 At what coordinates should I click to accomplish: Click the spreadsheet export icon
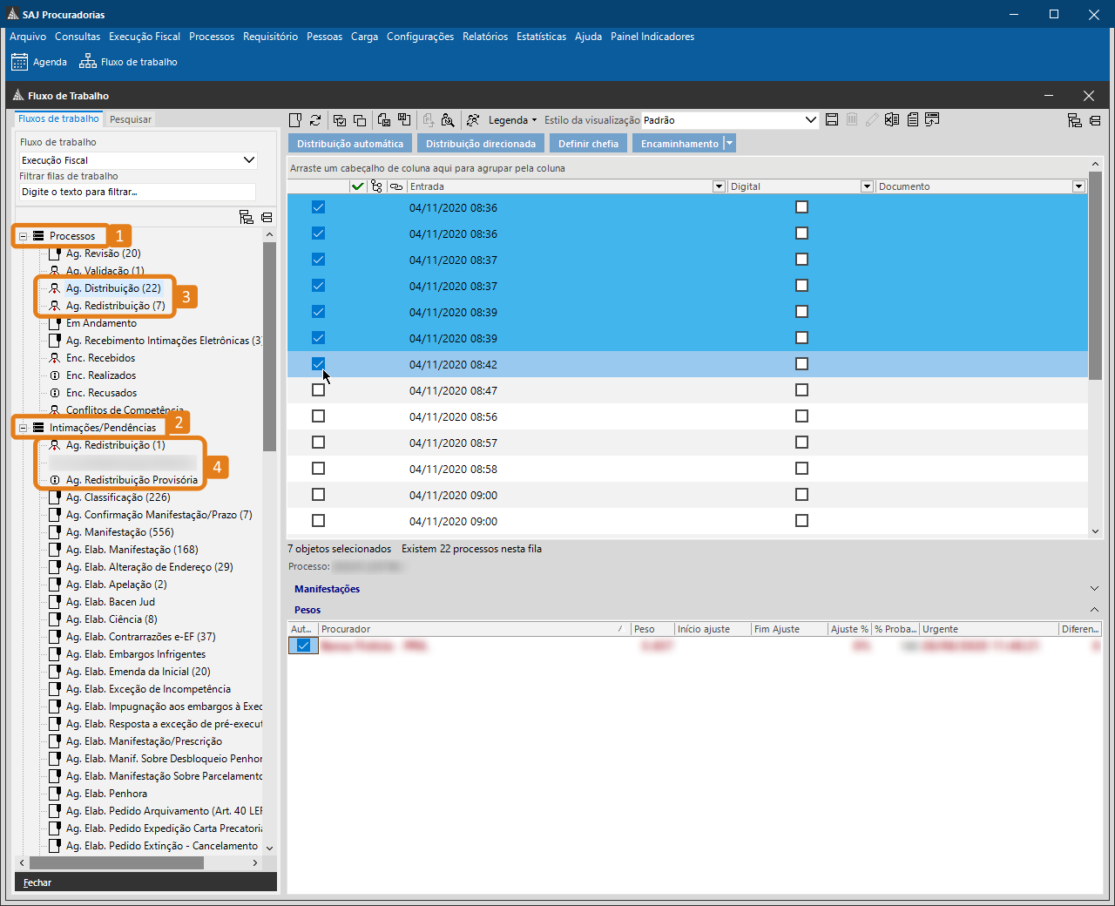coord(892,119)
